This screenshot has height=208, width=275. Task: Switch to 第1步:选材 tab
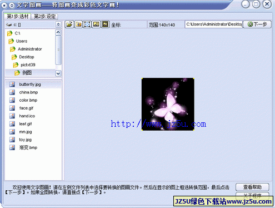[x=18, y=16]
